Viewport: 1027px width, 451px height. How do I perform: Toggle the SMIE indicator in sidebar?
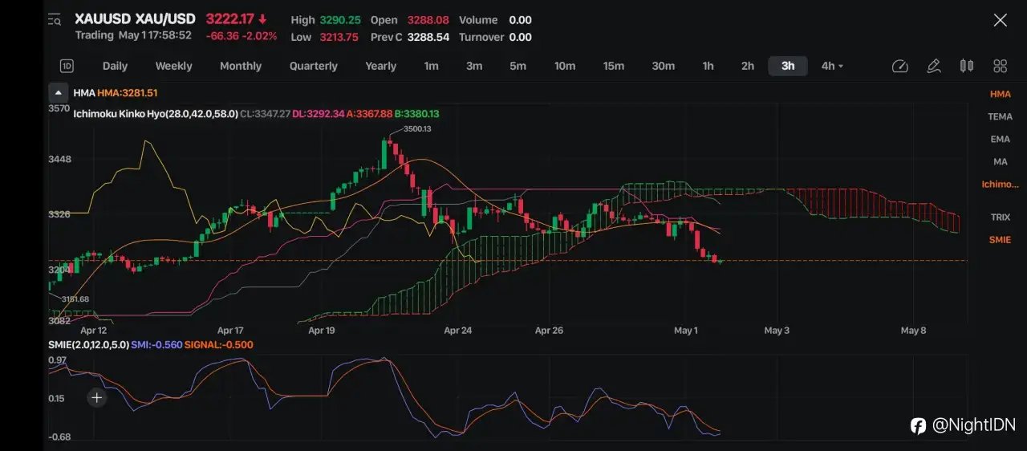[x=1000, y=239]
